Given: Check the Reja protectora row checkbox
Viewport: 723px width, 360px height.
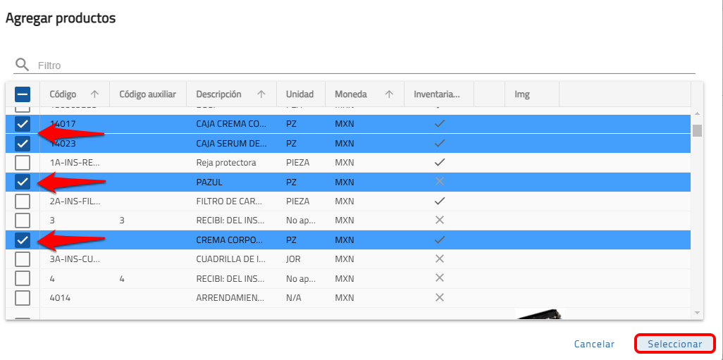Looking at the screenshot, I should [23, 163].
